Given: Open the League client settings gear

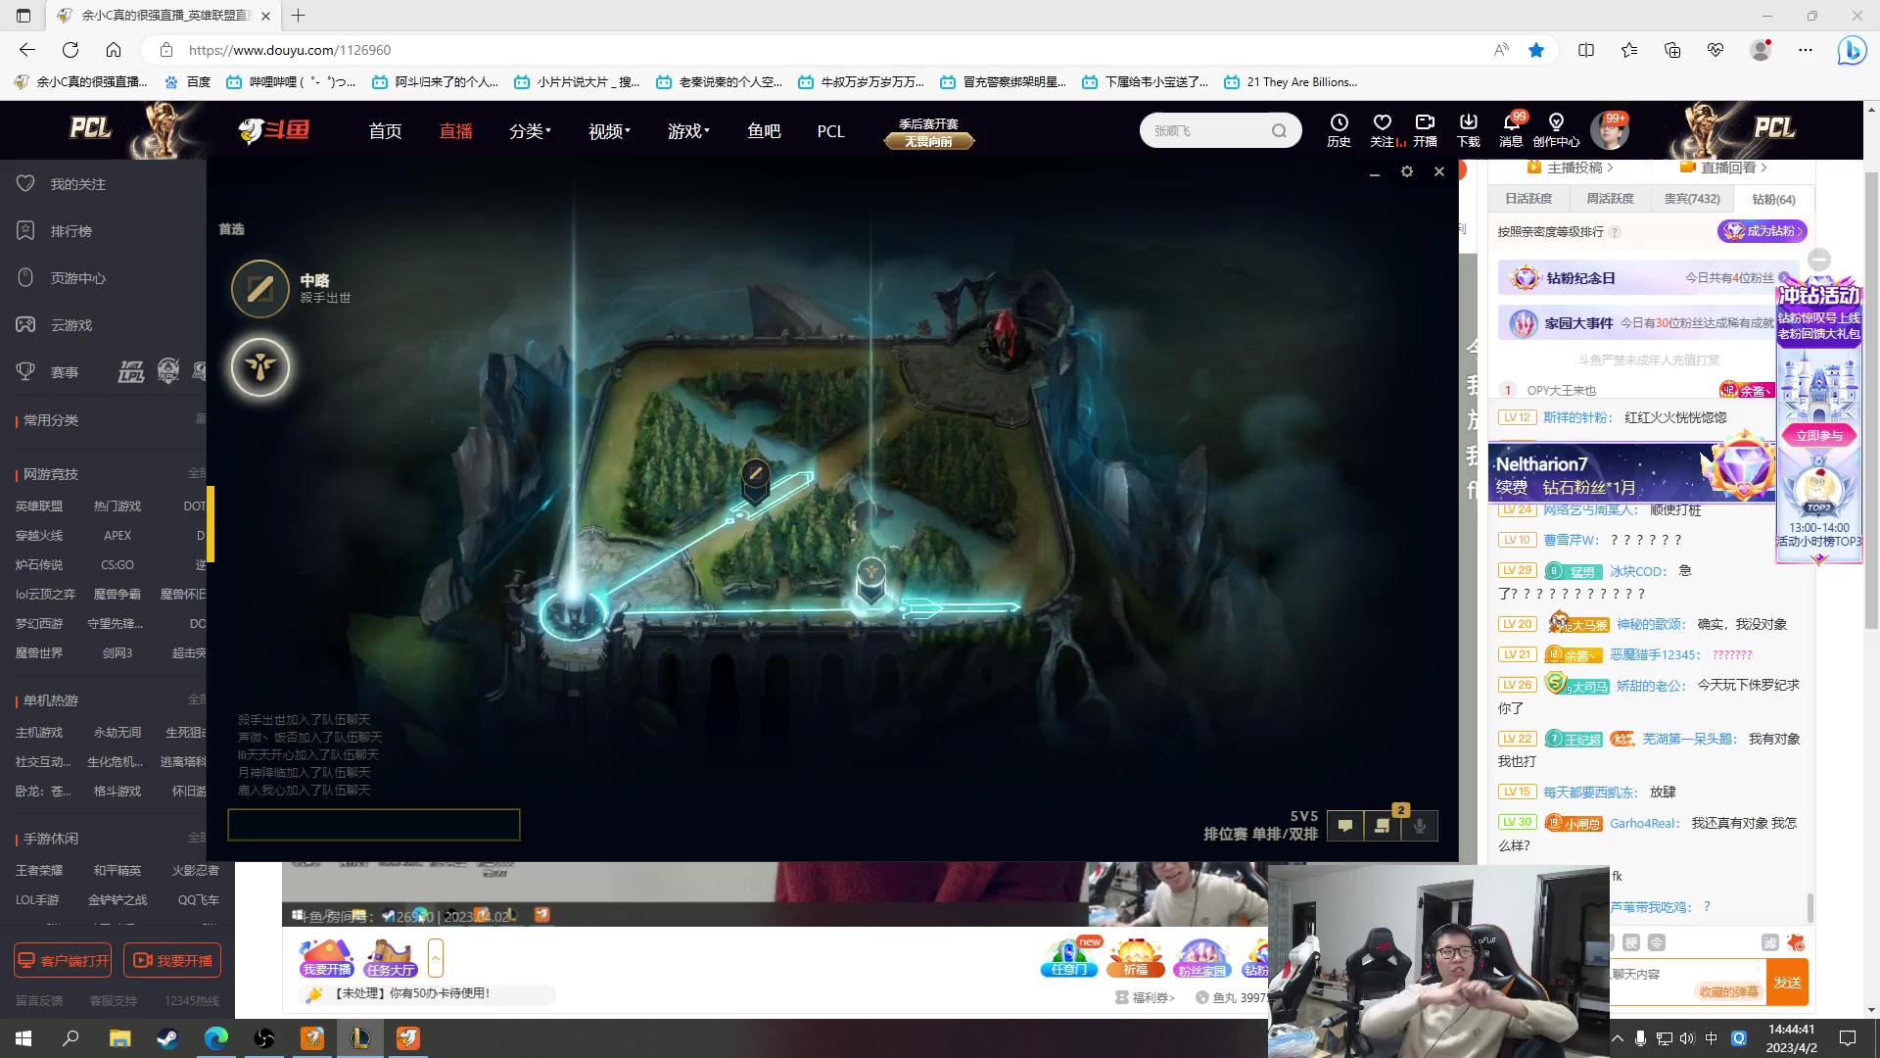Looking at the screenshot, I should (1407, 171).
